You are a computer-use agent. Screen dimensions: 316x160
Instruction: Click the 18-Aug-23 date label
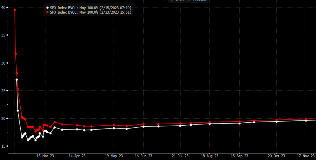pos(210,156)
